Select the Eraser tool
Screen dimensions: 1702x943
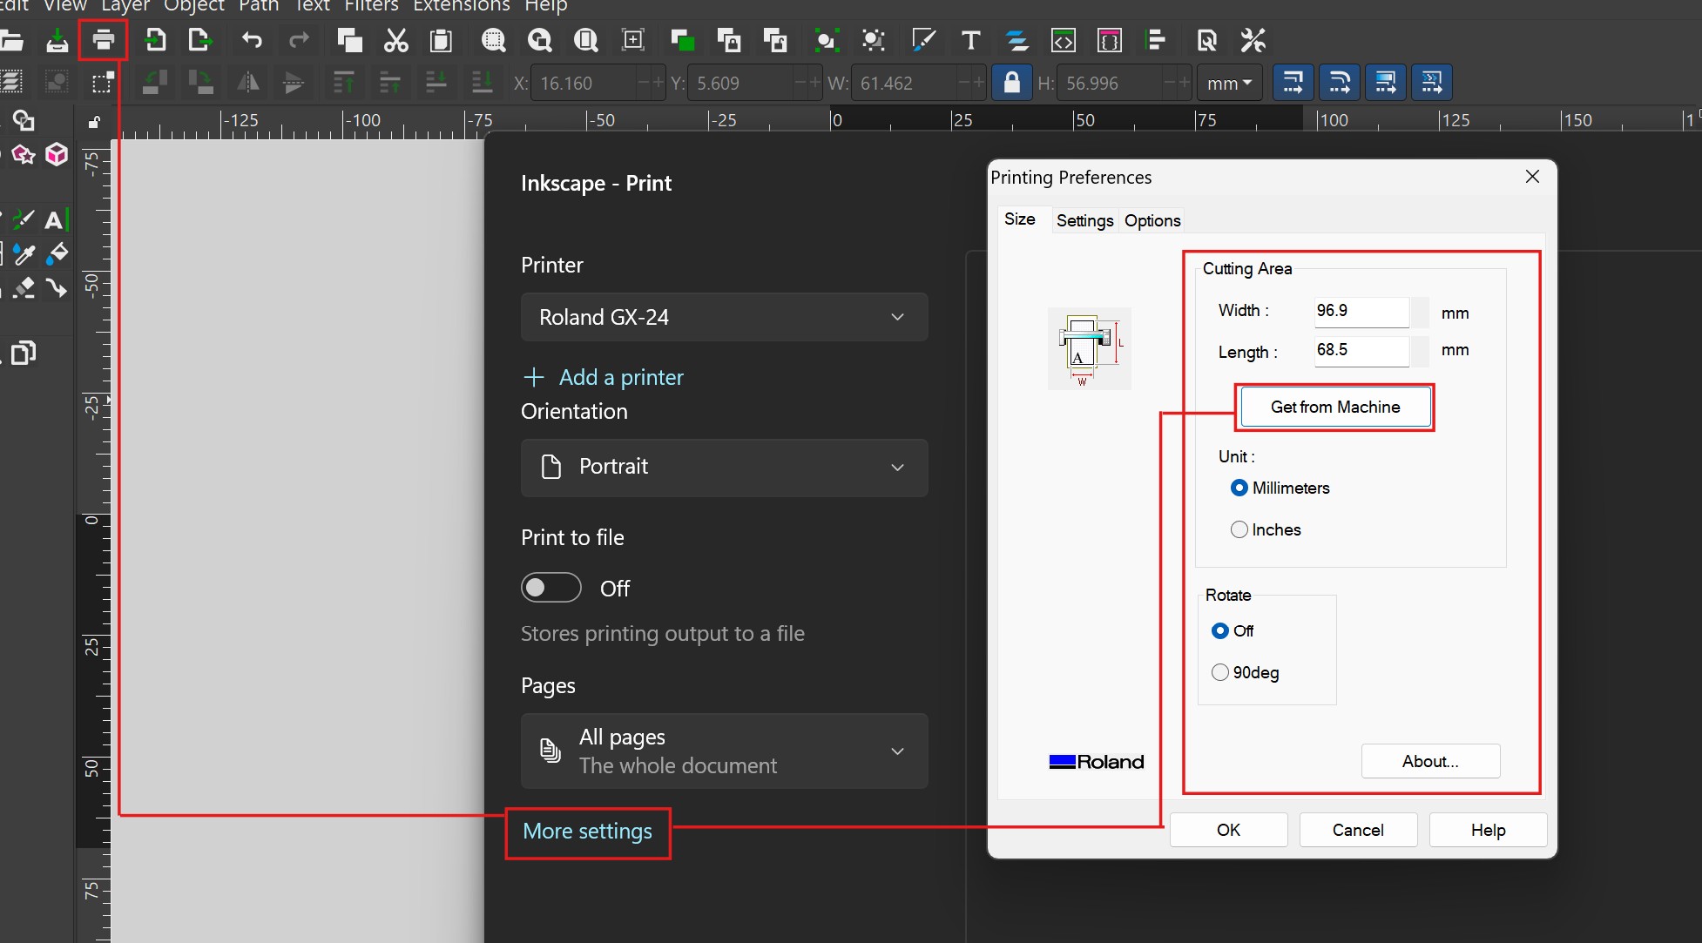[24, 287]
